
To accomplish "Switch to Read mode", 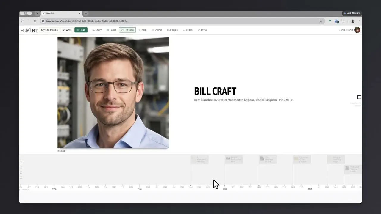I will [x=81, y=30].
